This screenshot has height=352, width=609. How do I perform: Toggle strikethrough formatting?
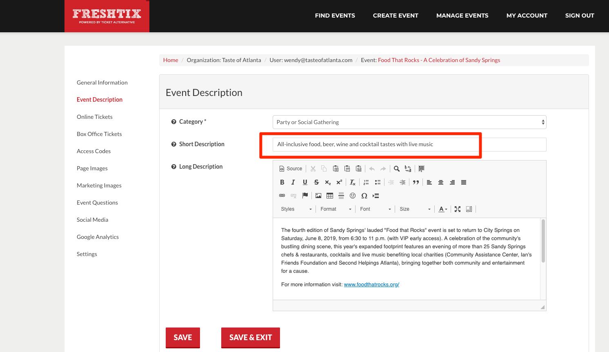point(316,182)
